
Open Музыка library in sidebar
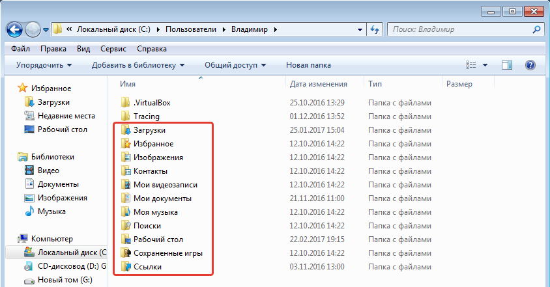(x=51, y=212)
